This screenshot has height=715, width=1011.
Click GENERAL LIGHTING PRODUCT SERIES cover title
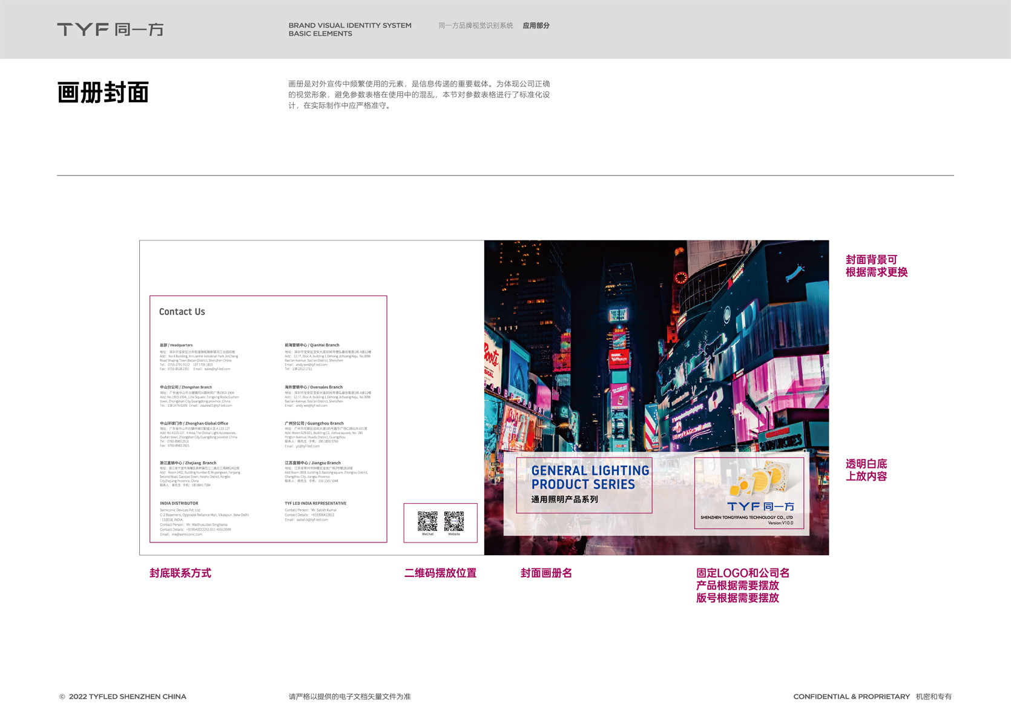point(590,478)
